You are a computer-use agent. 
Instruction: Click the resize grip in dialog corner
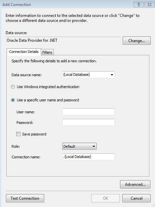(153, 205)
